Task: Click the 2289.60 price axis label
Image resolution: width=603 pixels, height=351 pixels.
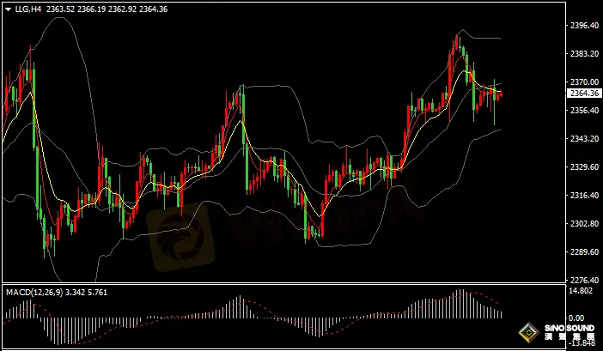Action: (x=585, y=251)
